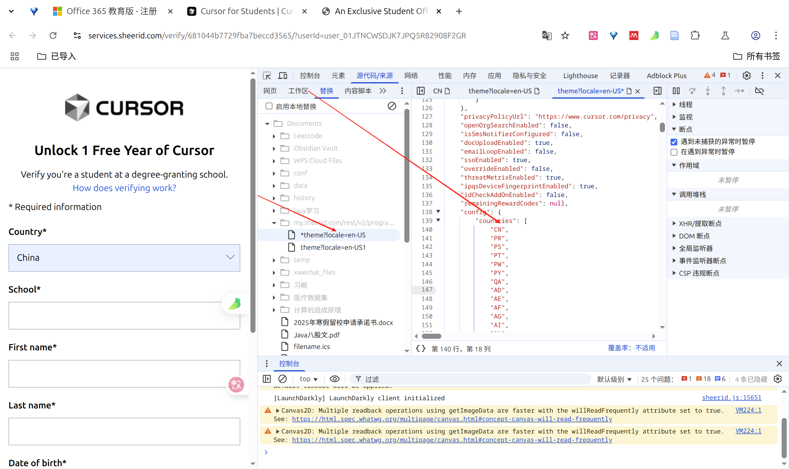Open the console drawer three-dot menu

267,364
